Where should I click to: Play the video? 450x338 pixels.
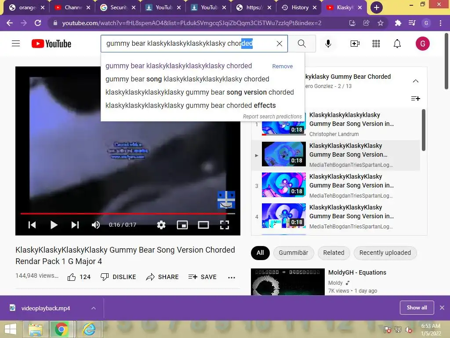click(54, 225)
